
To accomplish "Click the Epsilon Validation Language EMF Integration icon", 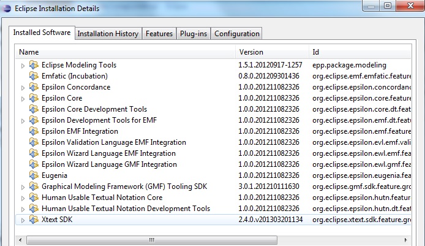I will (34, 142).
